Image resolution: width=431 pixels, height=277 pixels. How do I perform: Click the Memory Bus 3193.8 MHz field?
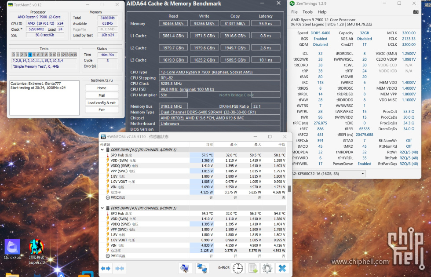coord(173,106)
